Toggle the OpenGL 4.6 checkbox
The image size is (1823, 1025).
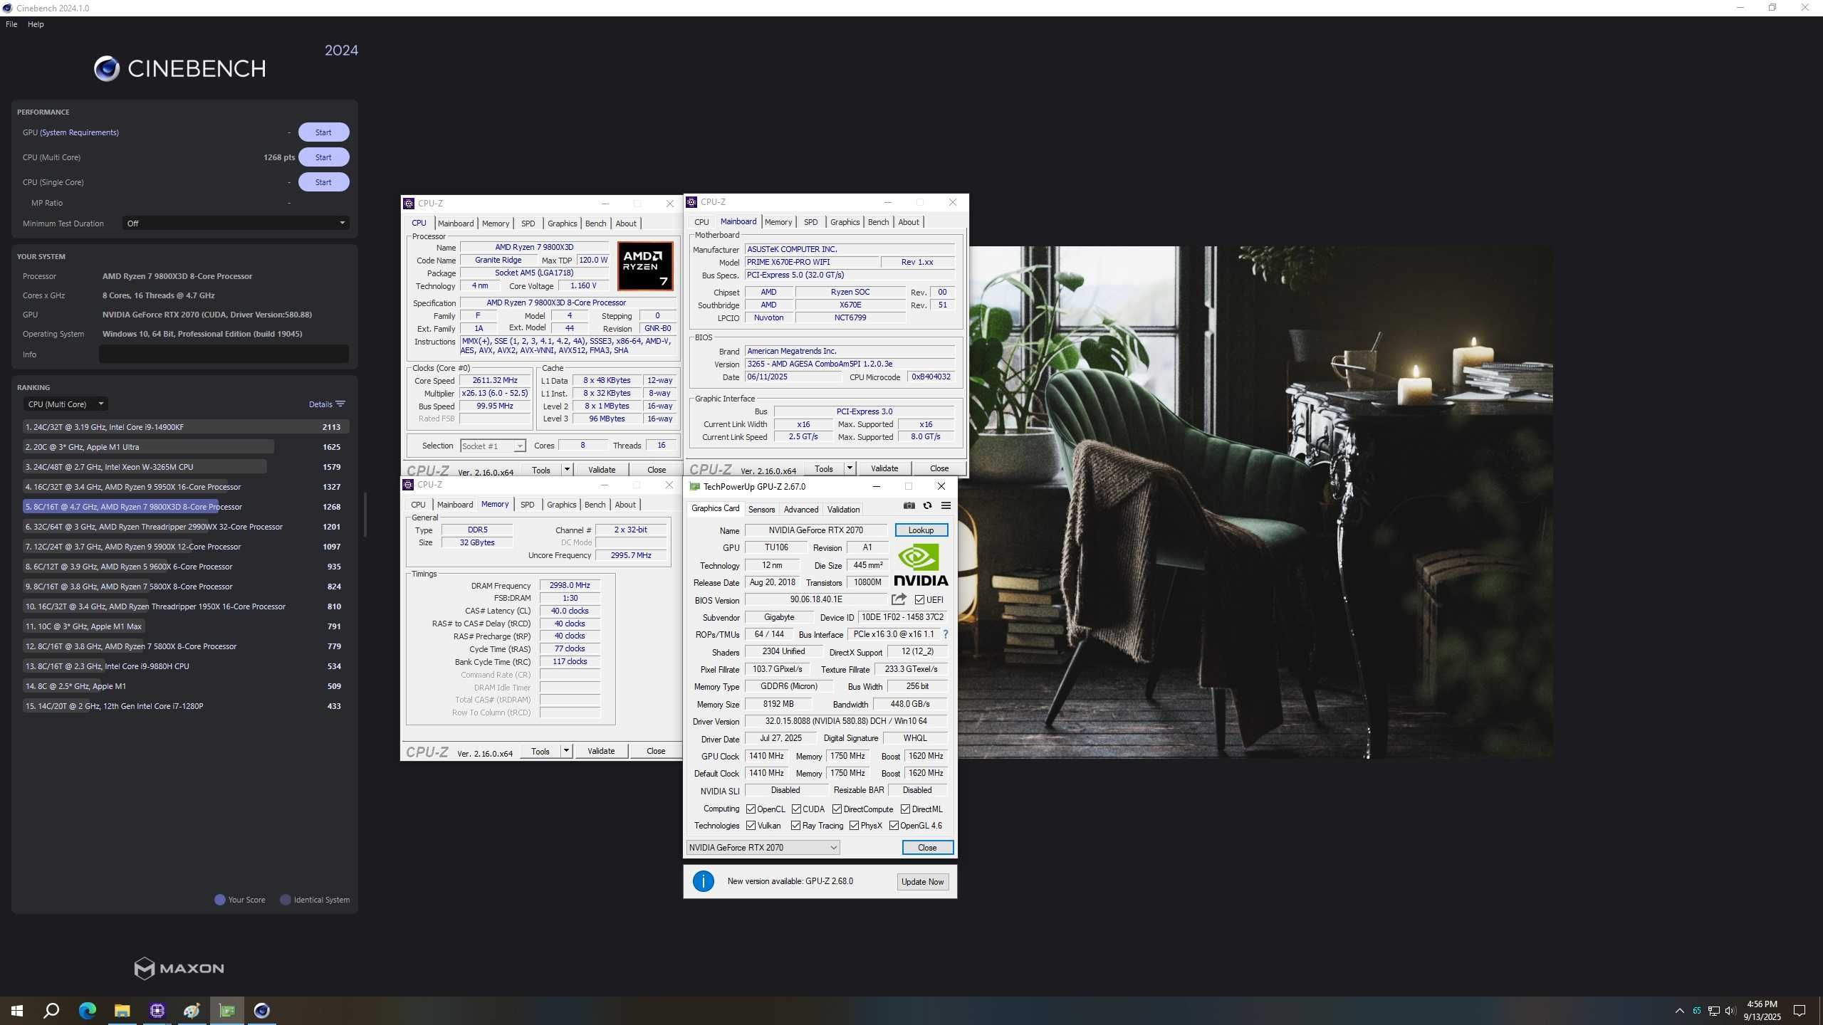(894, 826)
